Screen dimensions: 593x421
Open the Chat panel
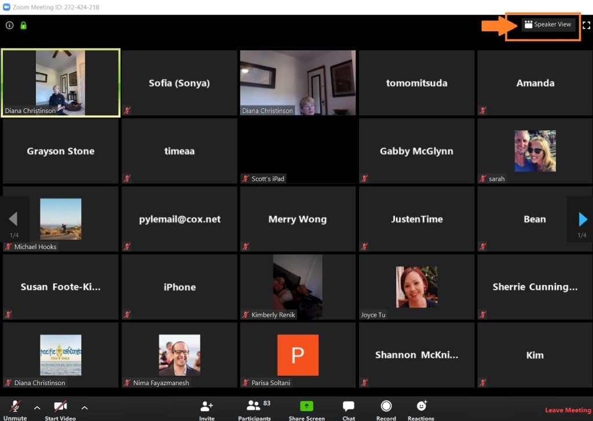pos(349,407)
